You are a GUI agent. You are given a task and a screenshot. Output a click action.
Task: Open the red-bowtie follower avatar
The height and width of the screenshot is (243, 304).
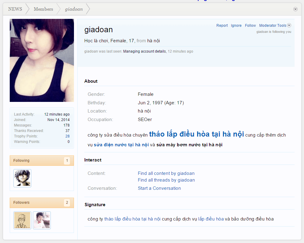(x=42, y=220)
